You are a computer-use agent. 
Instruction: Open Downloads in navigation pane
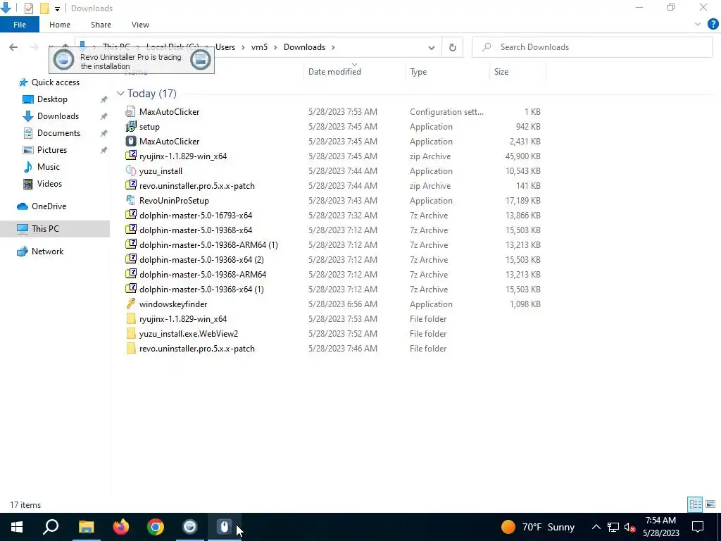[58, 116]
